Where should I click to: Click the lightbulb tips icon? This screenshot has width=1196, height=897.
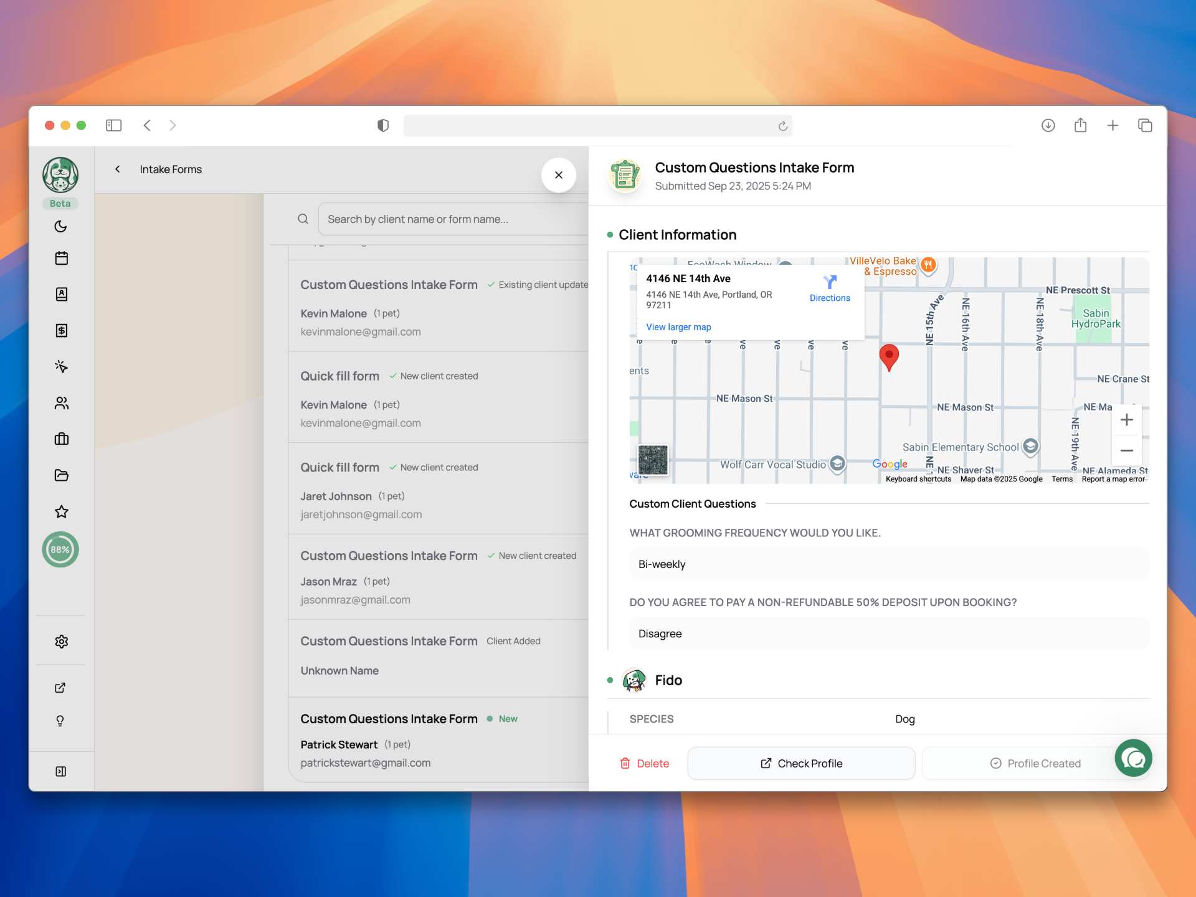pos(60,721)
